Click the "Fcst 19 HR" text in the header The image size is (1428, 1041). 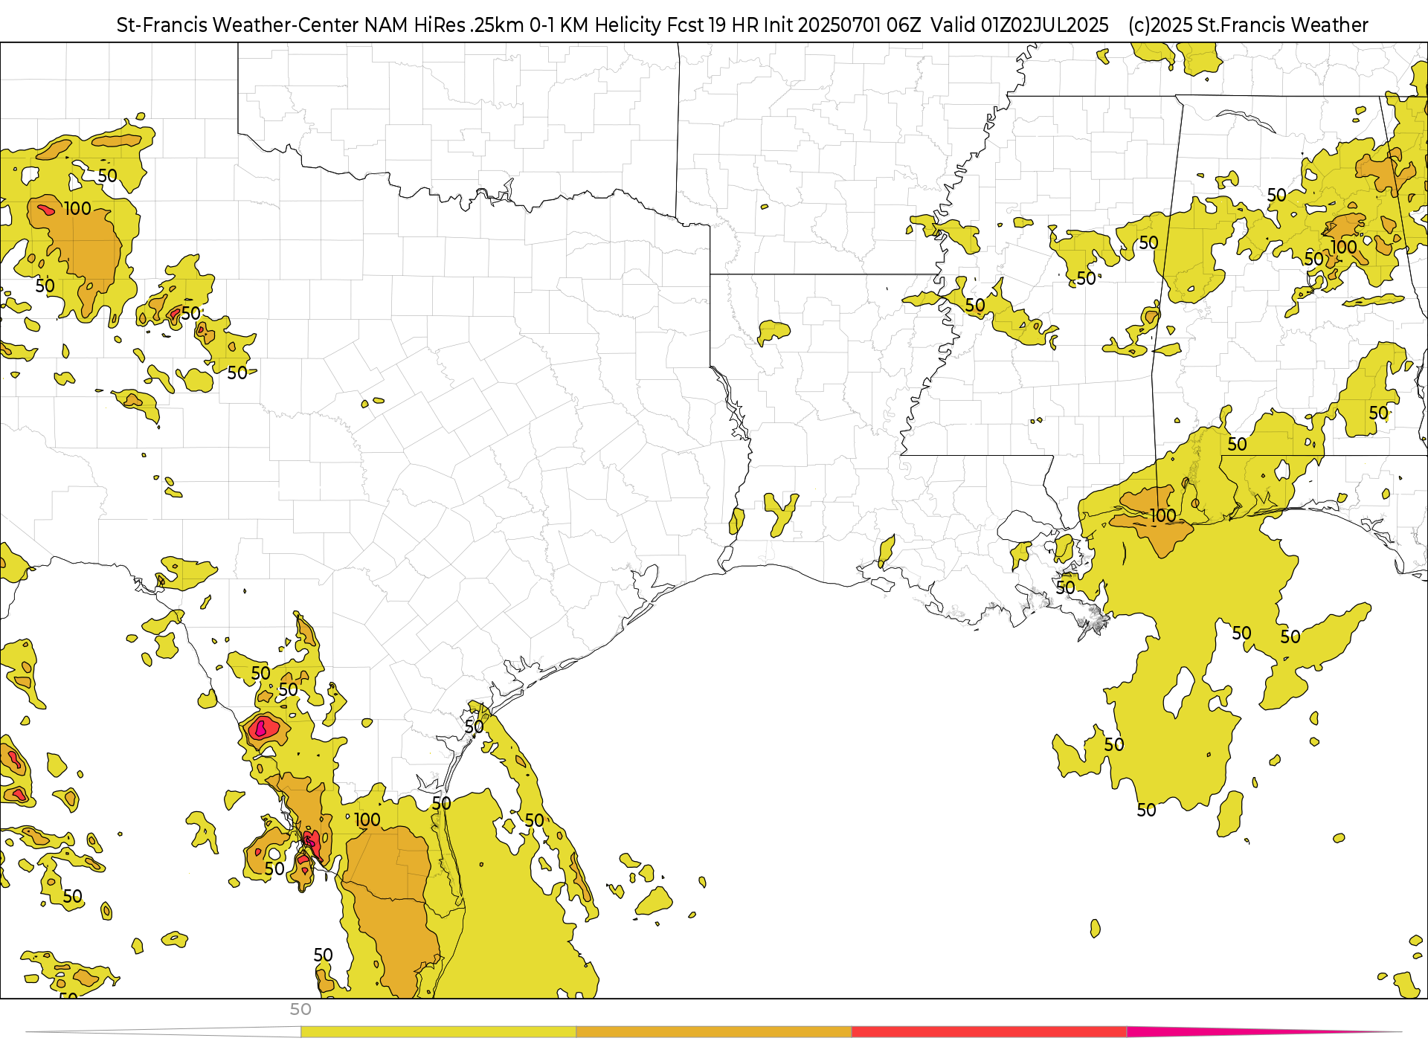713,25
